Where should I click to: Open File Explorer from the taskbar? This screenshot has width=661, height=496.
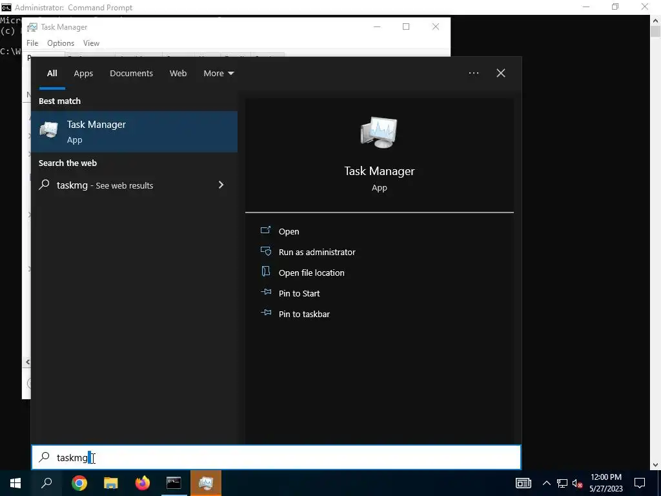111,483
